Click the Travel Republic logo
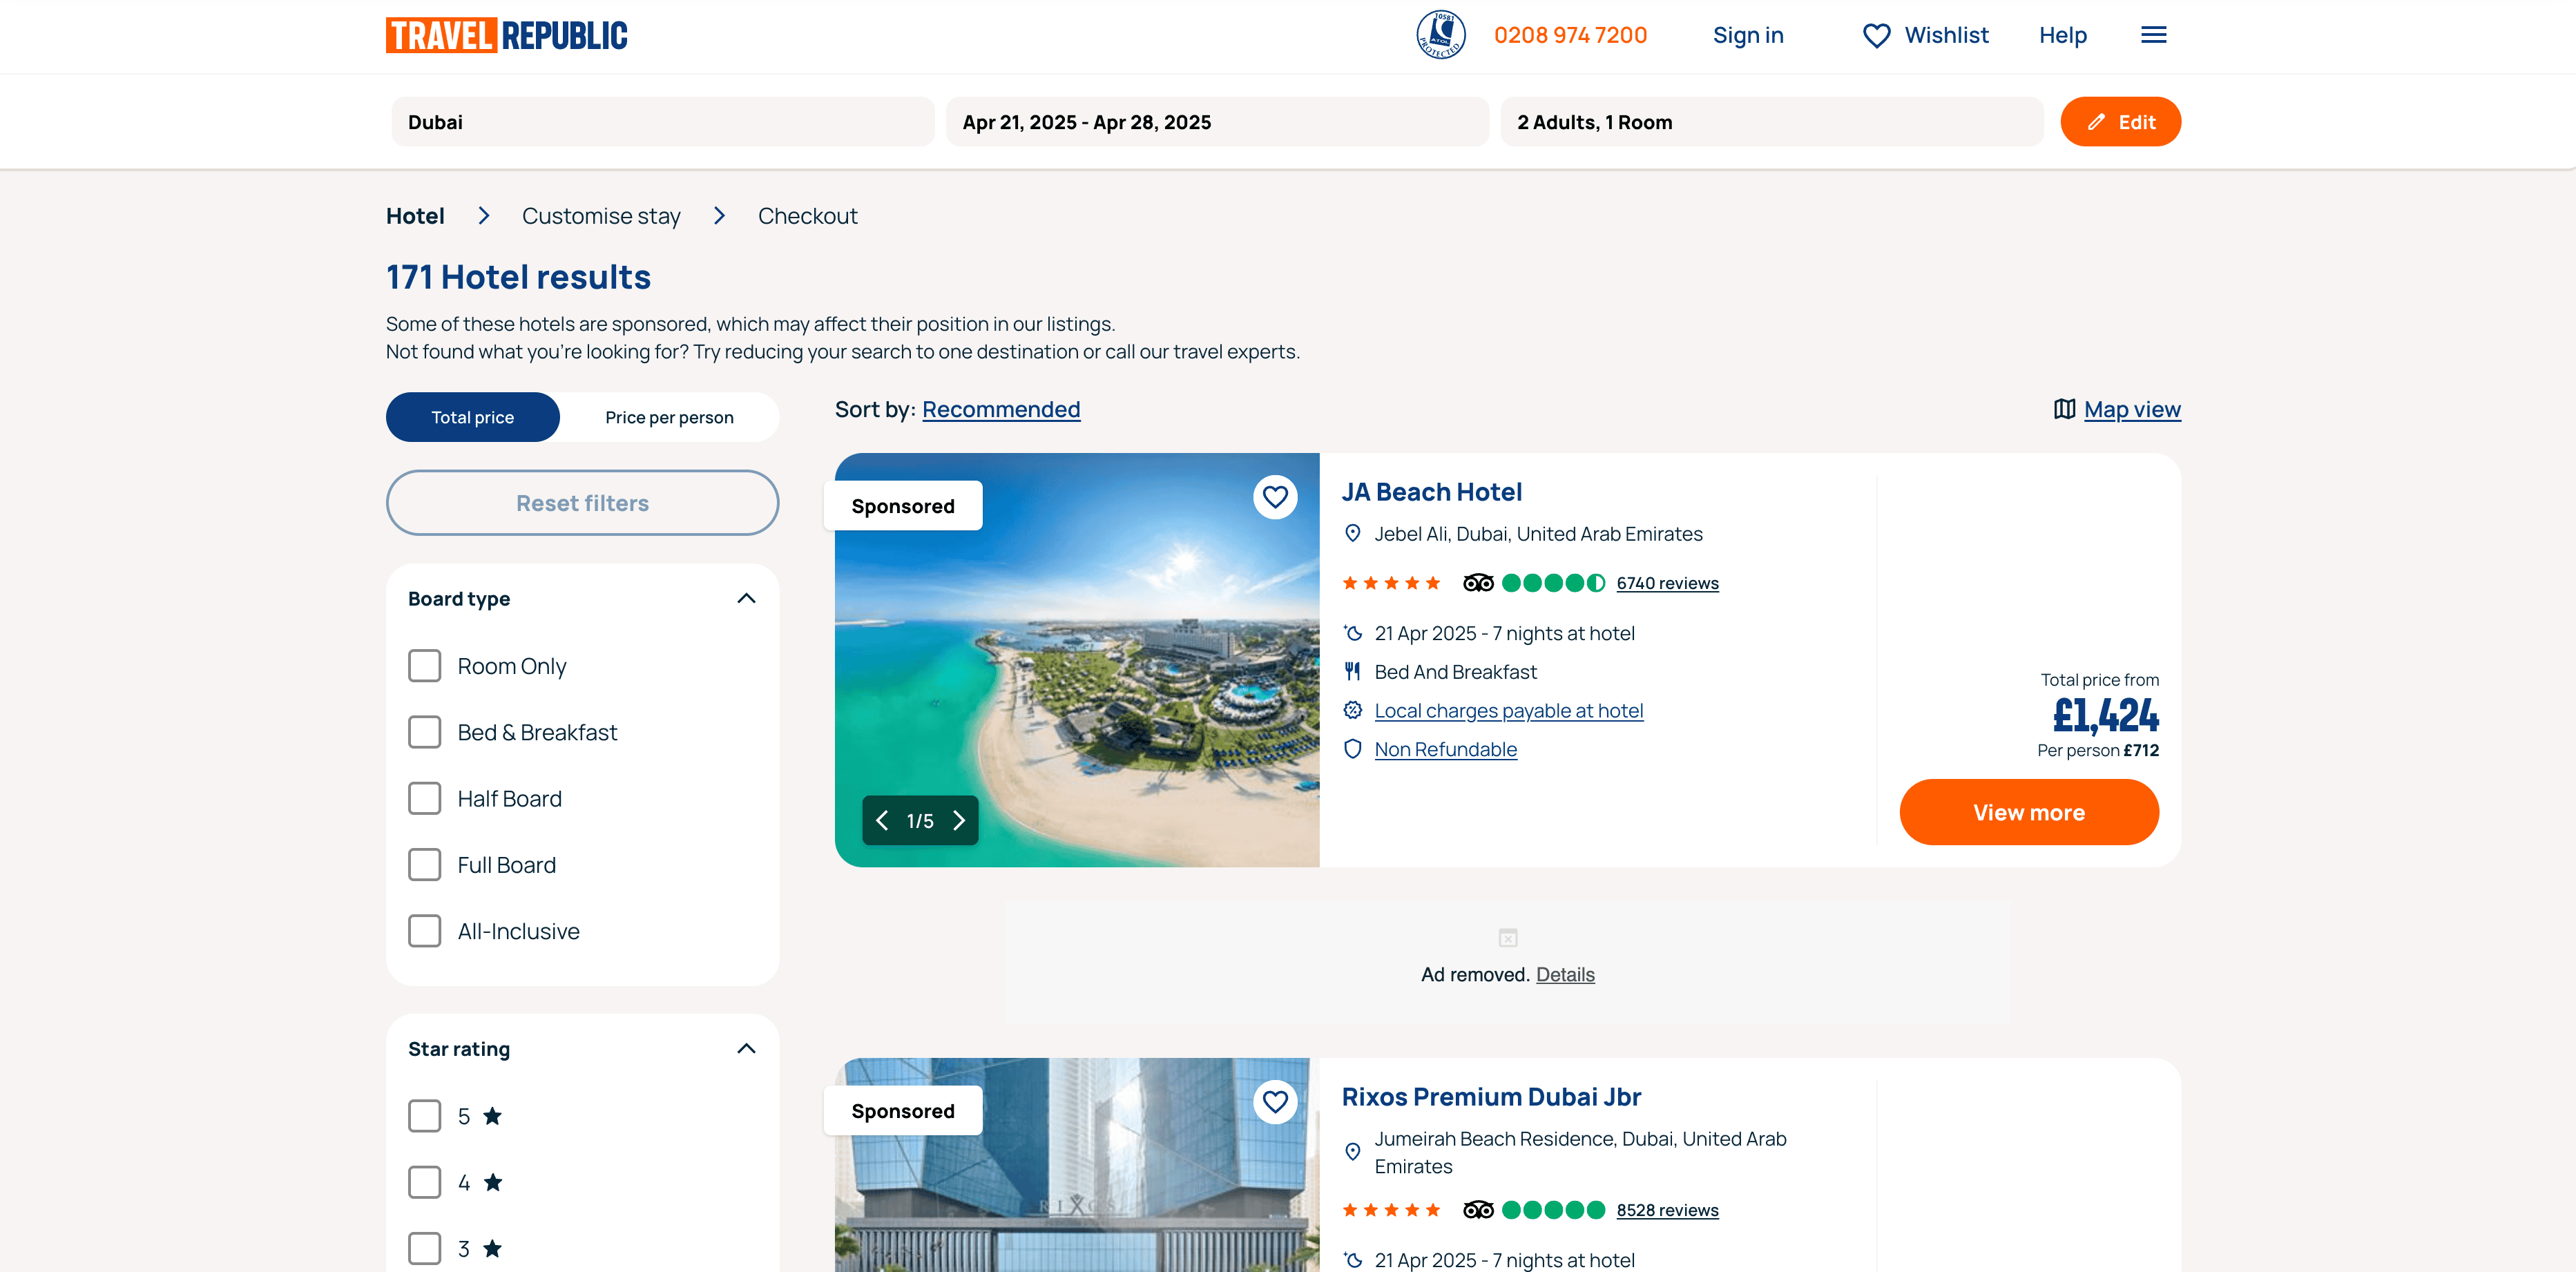The image size is (2576, 1272). (x=506, y=35)
